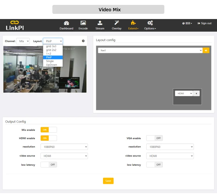The image size is (217, 196).
Task: Open the Channel Mix dropdown
Action: point(23,41)
